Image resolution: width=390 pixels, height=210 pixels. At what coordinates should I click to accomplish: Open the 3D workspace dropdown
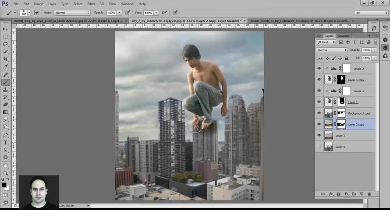371,13
